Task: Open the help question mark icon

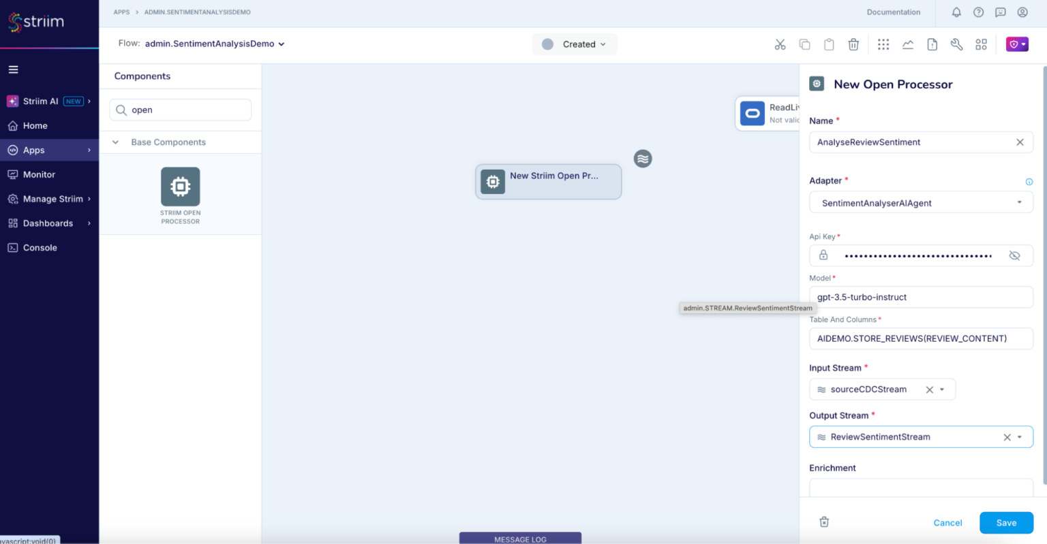Action: point(978,12)
